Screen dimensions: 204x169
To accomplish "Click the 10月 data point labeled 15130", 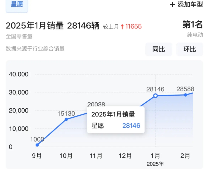I will tap(66, 119).
